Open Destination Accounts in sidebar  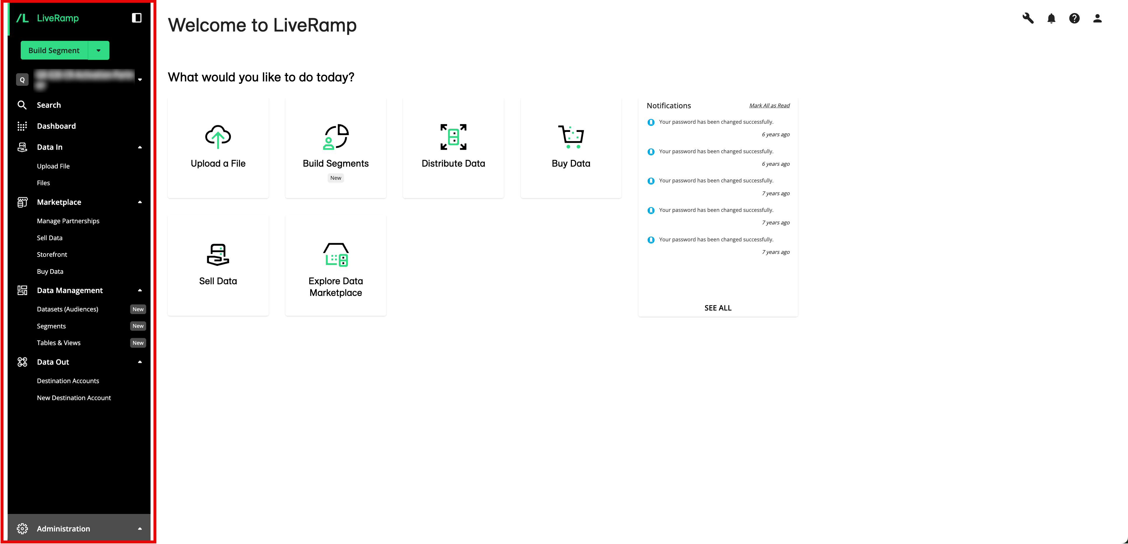click(x=68, y=381)
